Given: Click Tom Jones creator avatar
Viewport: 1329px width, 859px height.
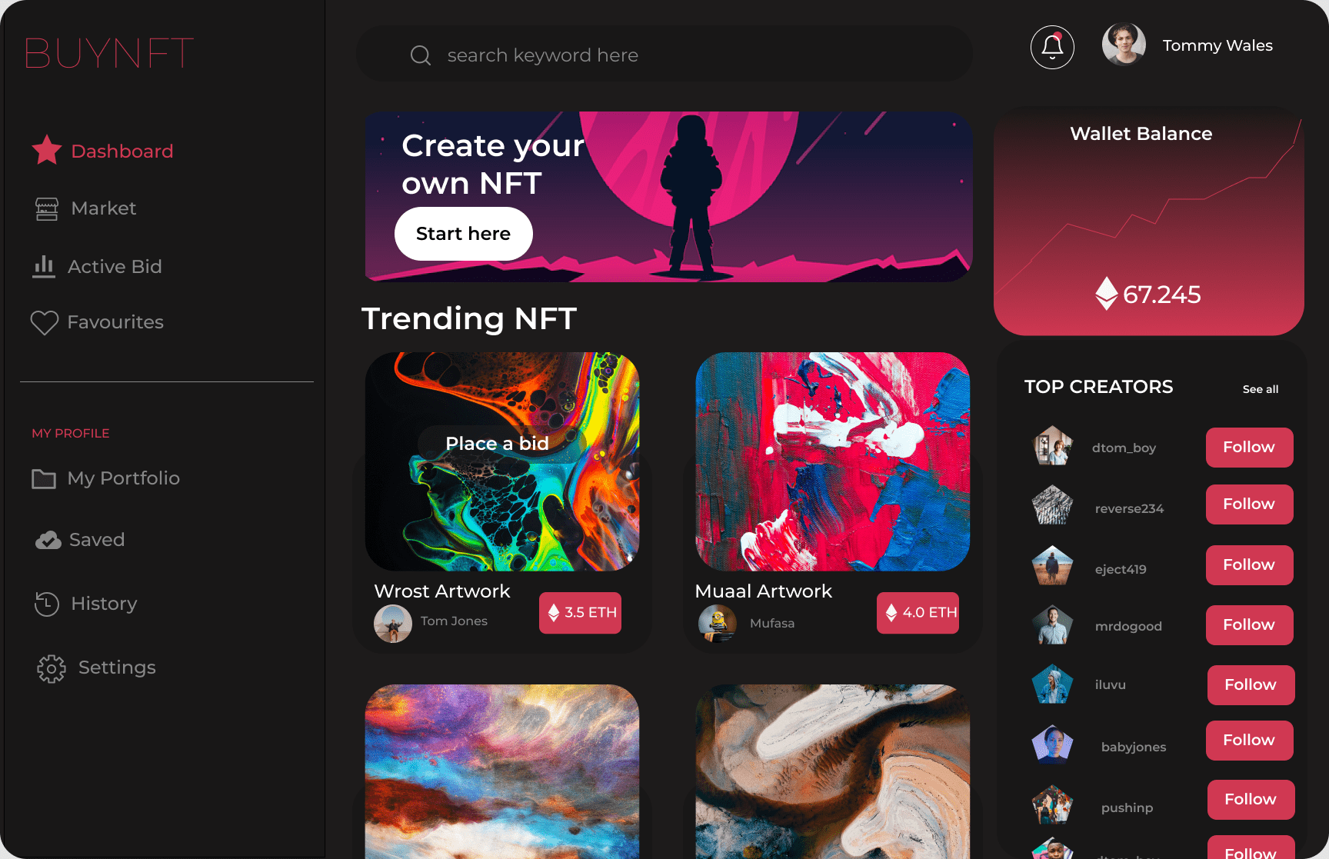Looking at the screenshot, I should pyautogui.click(x=393, y=624).
